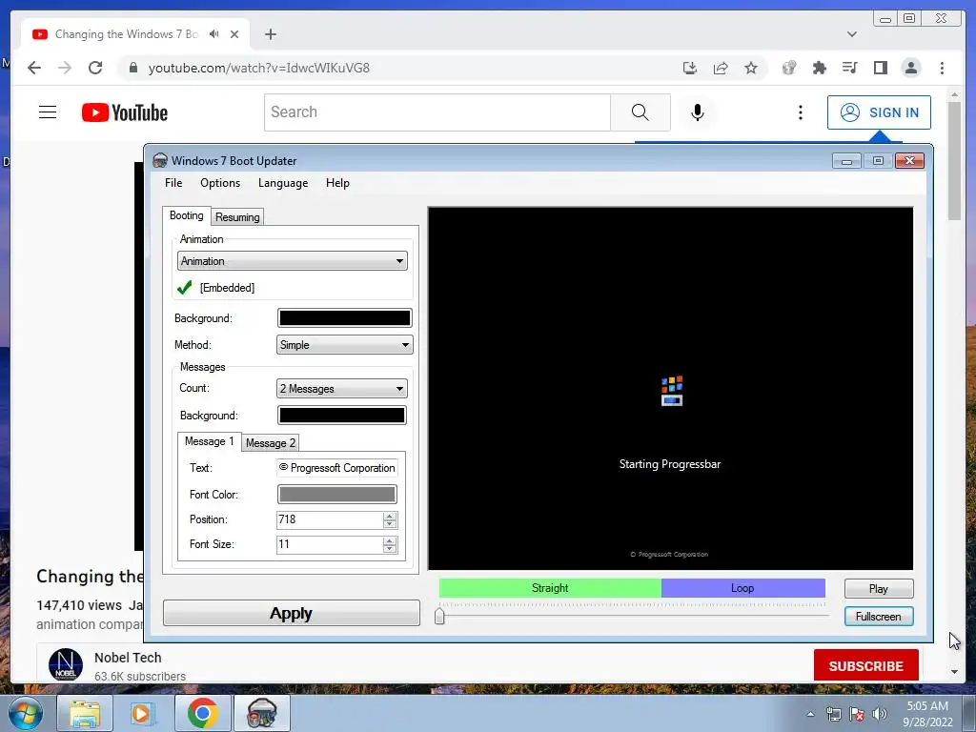Click the gray Font Color swatch
Viewport: 976px width, 732px height.
coord(336,495)
